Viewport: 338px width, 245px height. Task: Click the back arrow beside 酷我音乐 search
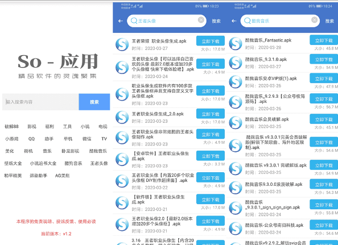coord(234,21)
